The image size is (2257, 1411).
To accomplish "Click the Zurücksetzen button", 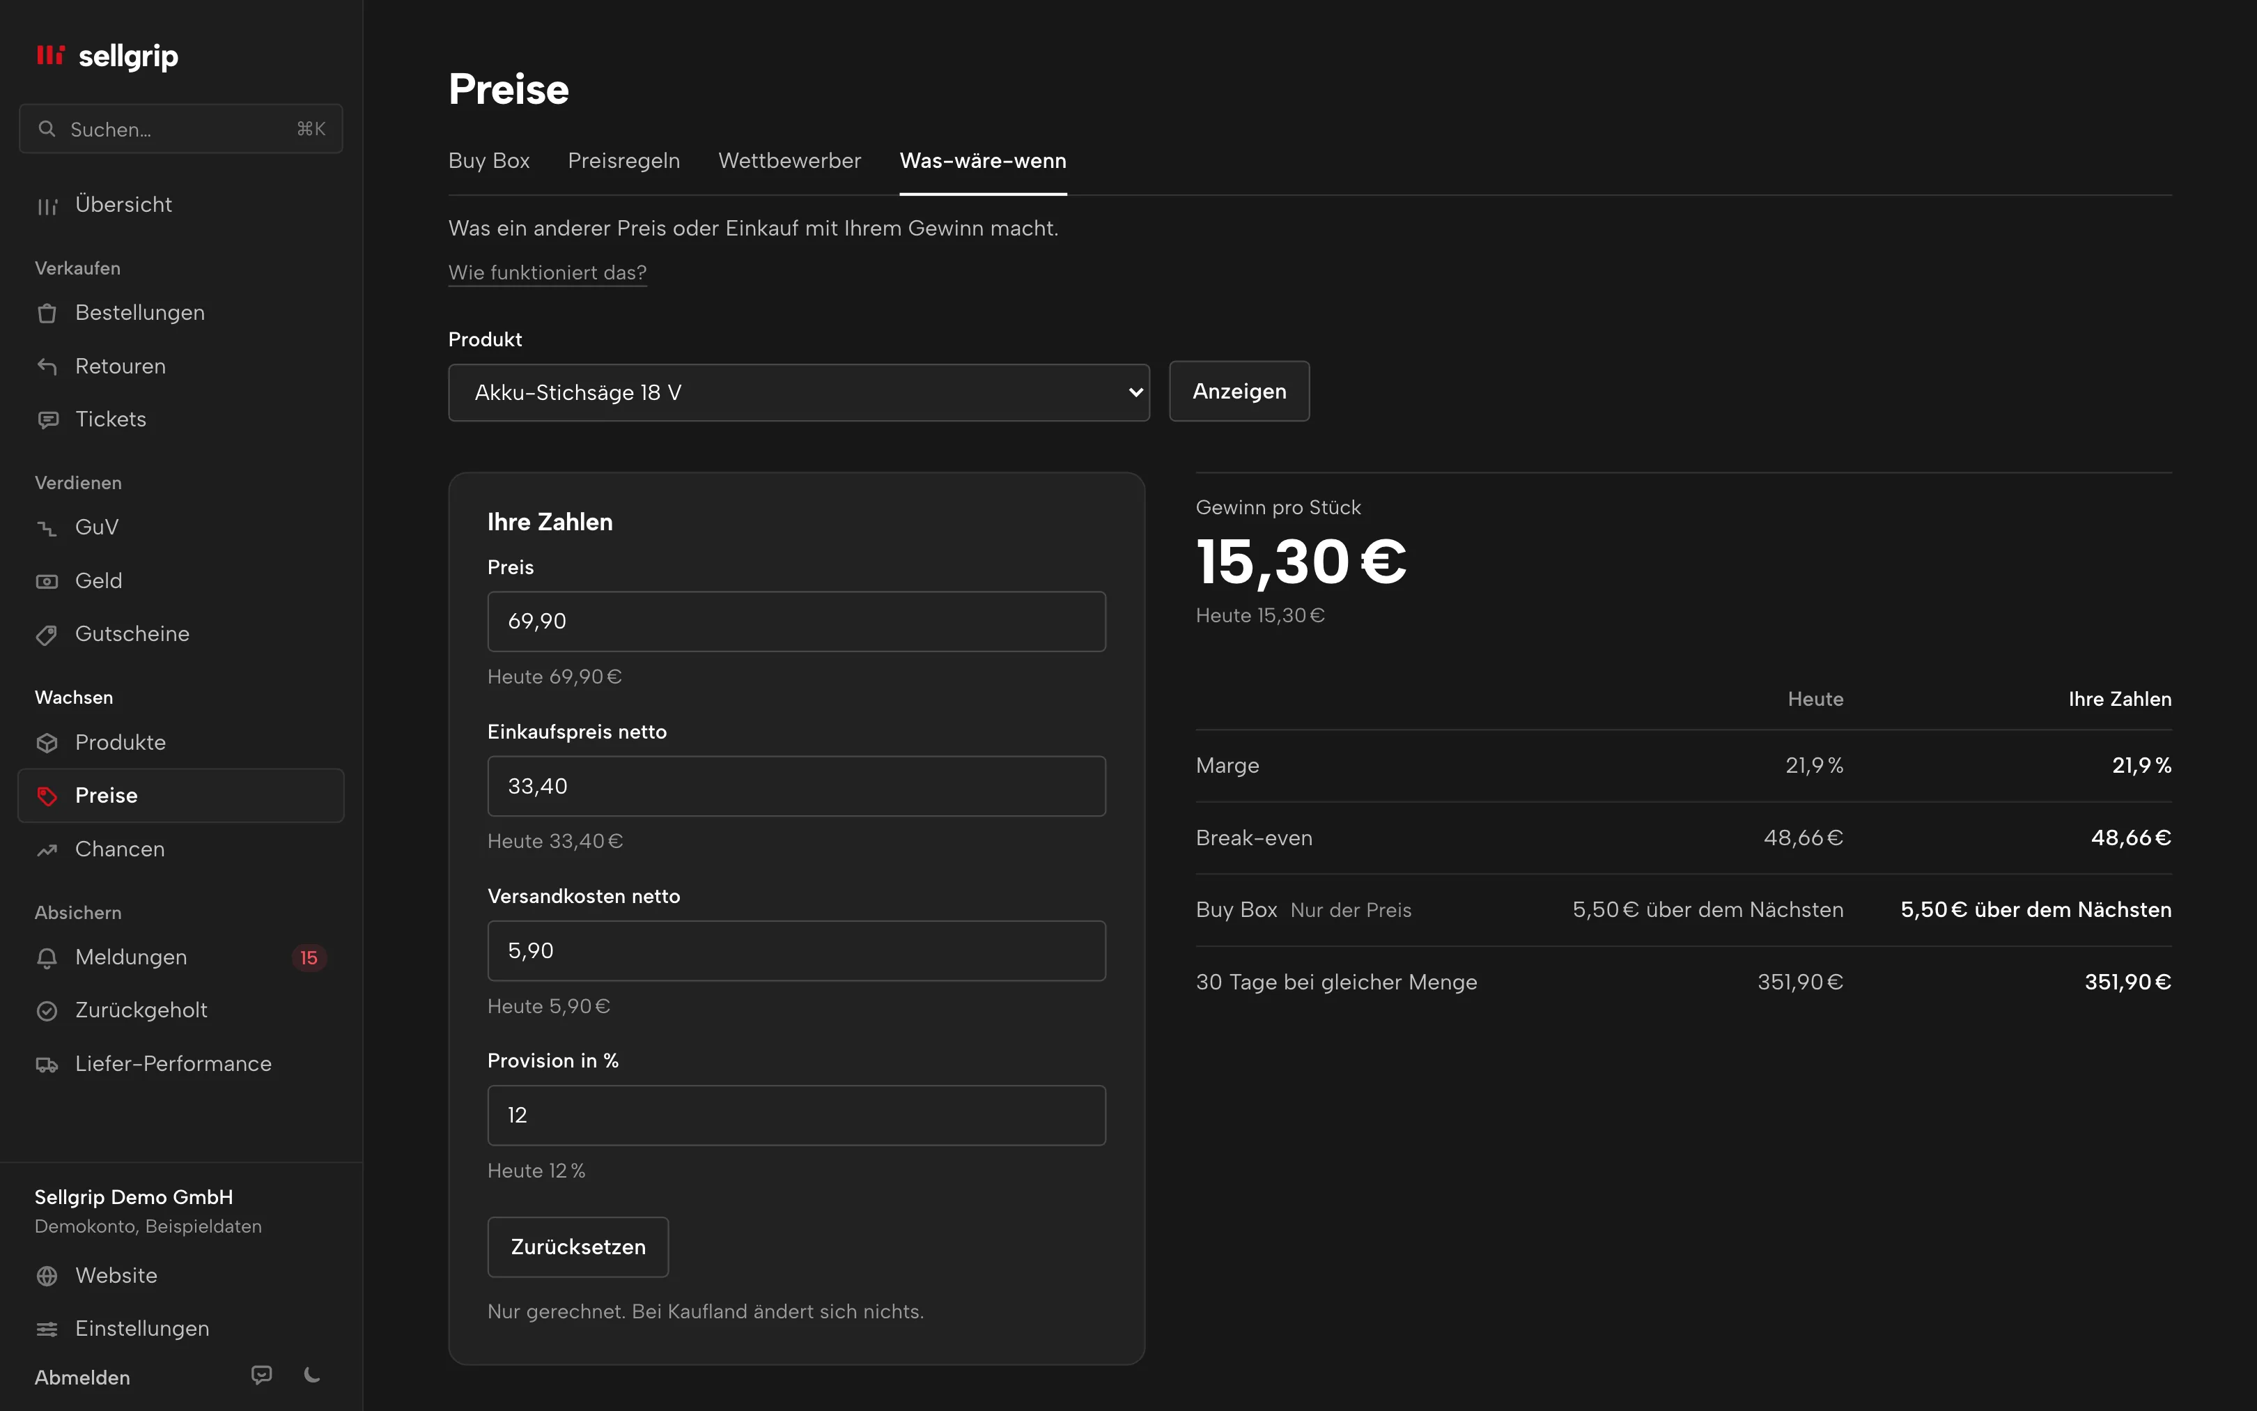I will 578,1247.
